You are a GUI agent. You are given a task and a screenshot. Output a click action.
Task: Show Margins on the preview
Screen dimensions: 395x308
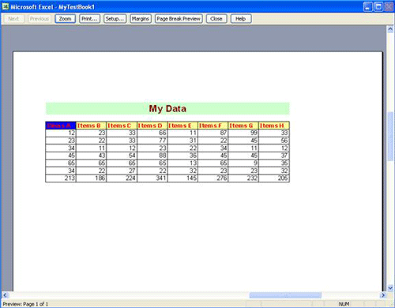click(141, 19)
